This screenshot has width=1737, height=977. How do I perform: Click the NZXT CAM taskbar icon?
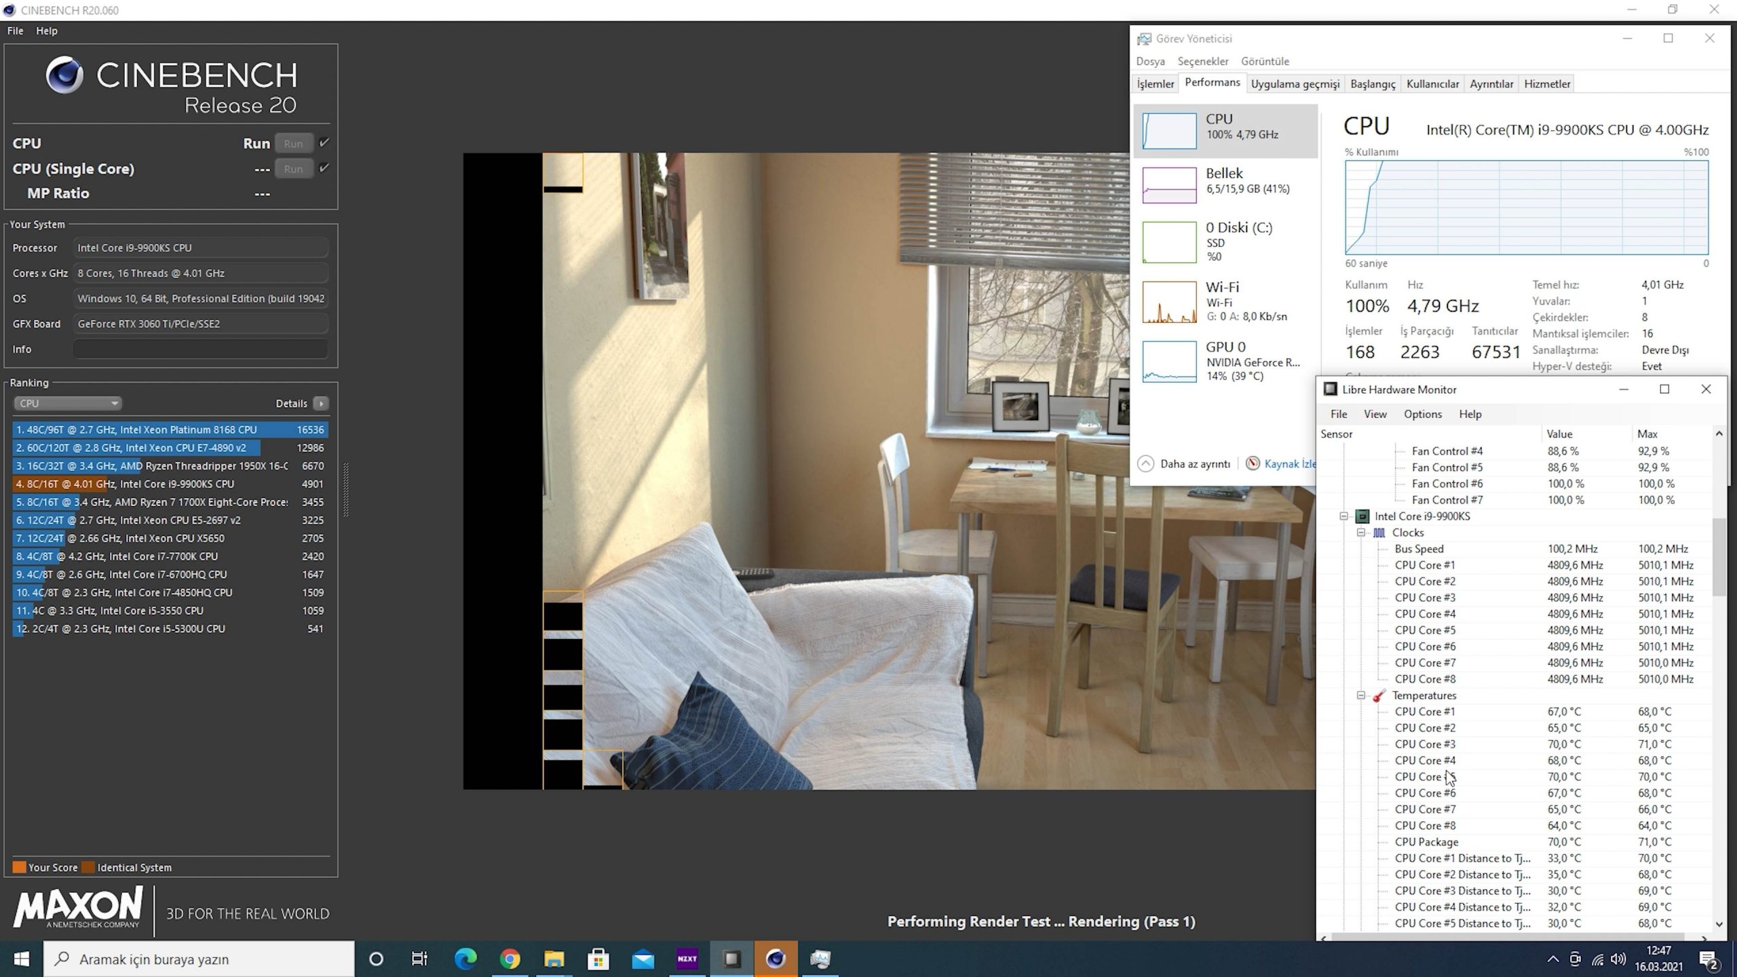(687, 959)
